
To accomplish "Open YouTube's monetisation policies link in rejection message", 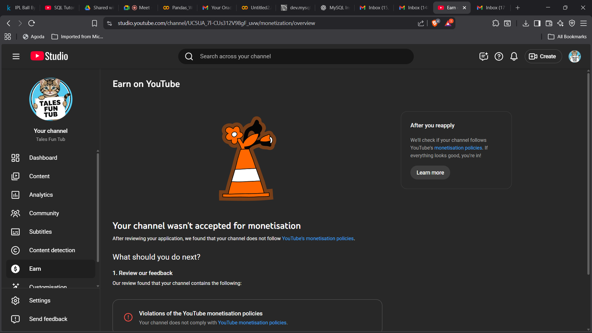I will [x=317, y=239].
